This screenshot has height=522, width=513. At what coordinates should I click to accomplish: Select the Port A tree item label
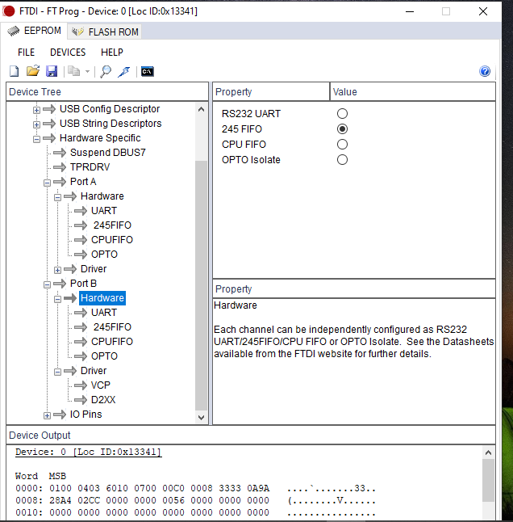[x=83, y=182]
